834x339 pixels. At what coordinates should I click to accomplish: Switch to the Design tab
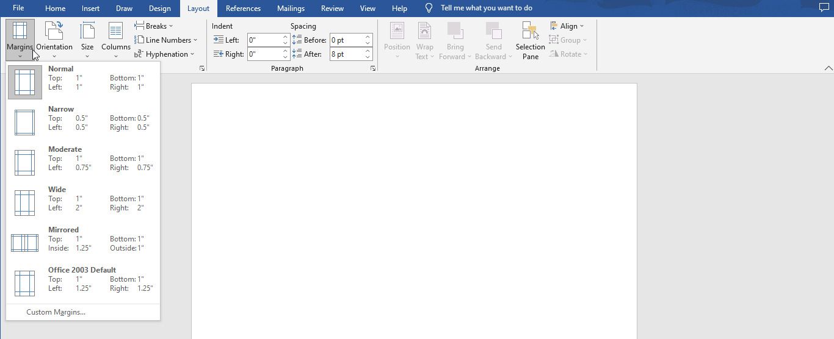click(159, 9)
